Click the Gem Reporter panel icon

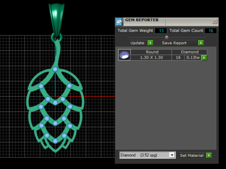click(x=119, y=22)
